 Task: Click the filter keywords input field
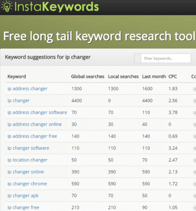click(166, 58)
